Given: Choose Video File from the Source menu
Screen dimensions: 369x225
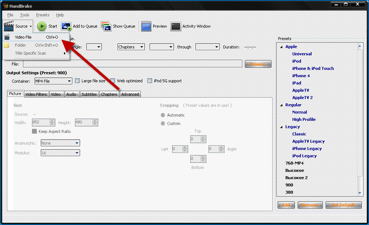Looking at the screenshot, I should 36,37.
